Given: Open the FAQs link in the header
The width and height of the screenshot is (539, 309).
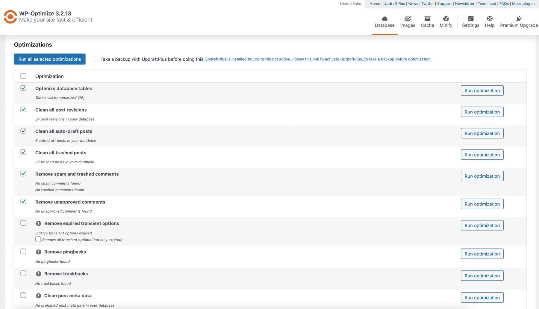Looking at the screenshot, I should coord(504,4).
